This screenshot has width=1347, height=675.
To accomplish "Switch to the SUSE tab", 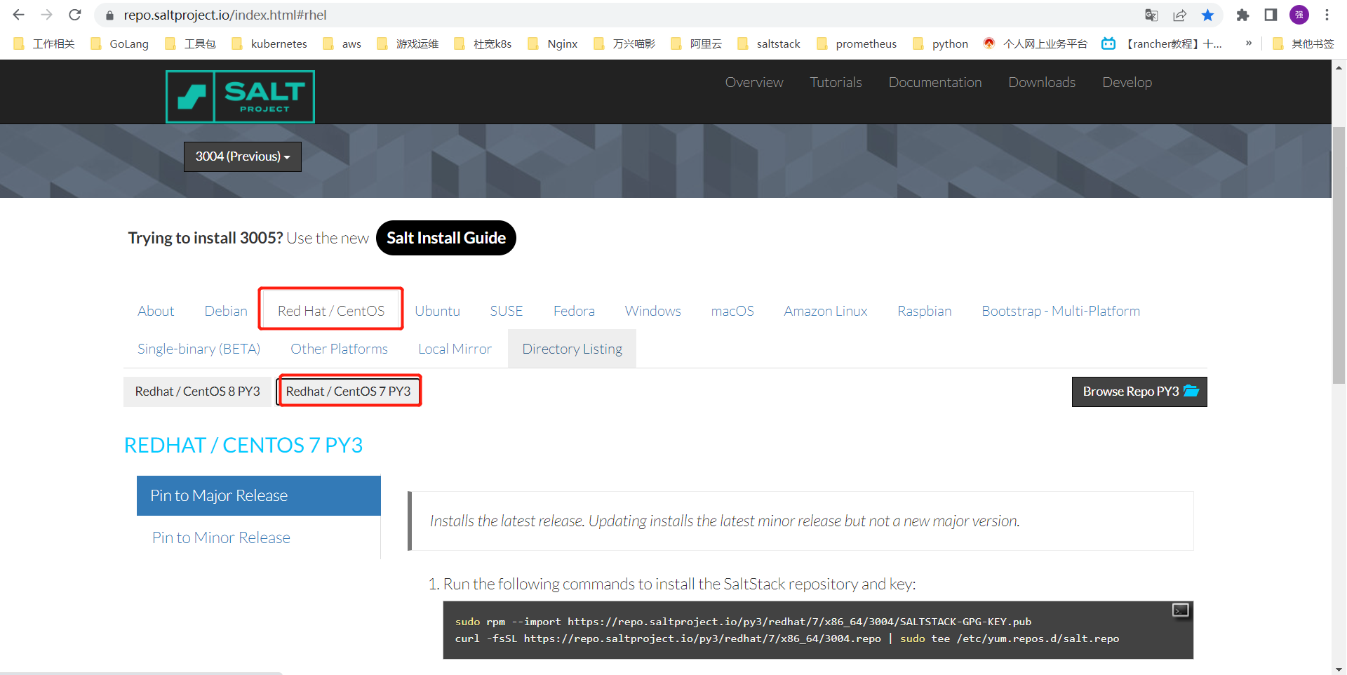I will pyautogui.click(x=507, y=311).
